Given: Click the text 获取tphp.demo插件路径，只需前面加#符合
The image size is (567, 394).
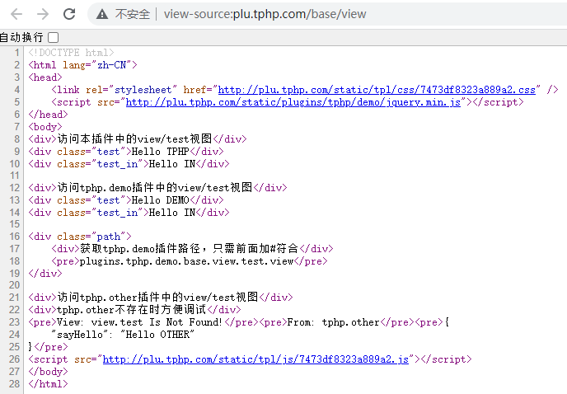Looking at the screenshot, I should coord(189,249).
